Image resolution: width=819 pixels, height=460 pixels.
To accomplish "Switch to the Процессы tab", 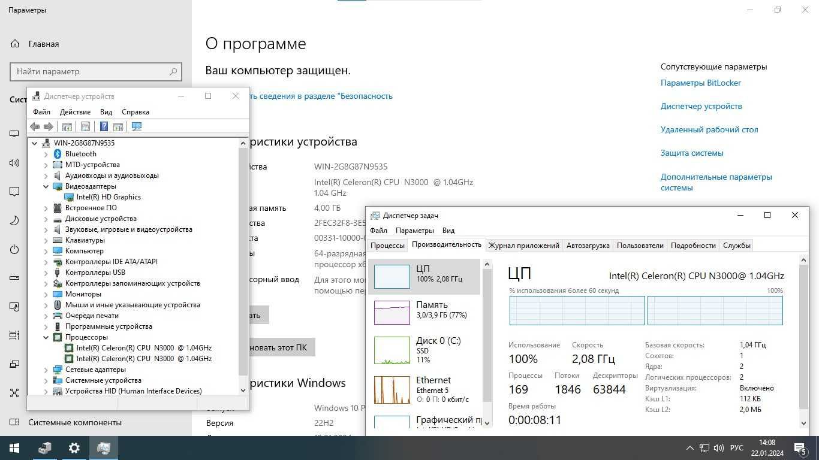I will (x=387, y=246).
